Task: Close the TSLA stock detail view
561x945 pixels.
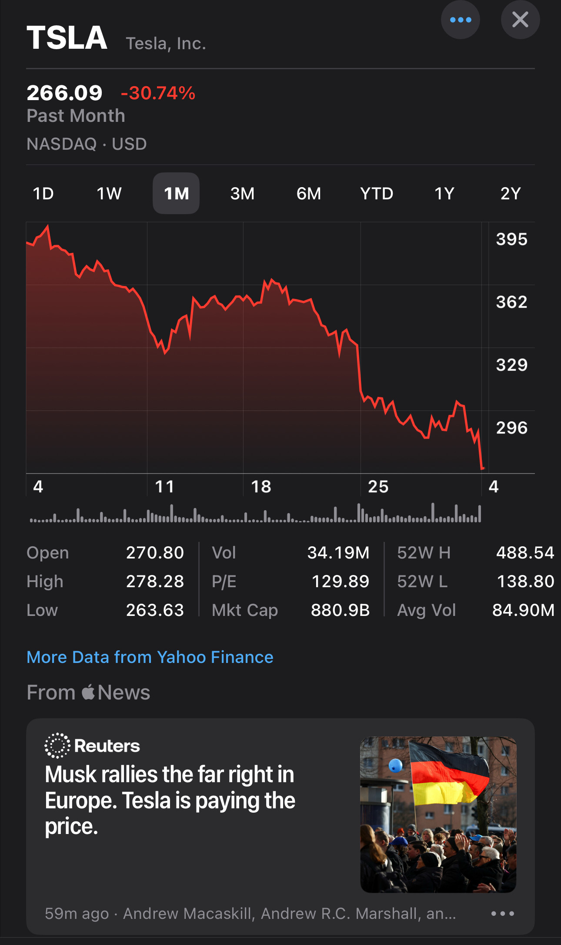Action: [x=520, y=20]
